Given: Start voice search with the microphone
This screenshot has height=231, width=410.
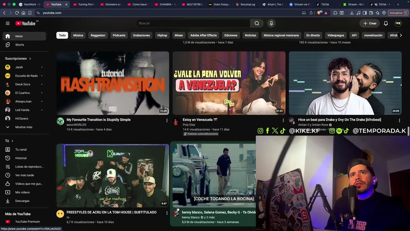Looking at the screenshot, I should [271, 23].
